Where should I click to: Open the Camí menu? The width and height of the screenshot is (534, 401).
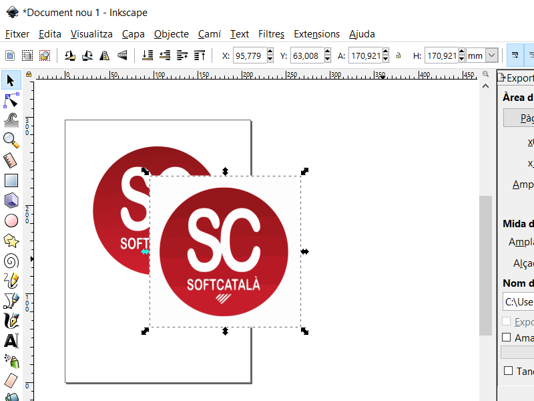pos(210,34)
